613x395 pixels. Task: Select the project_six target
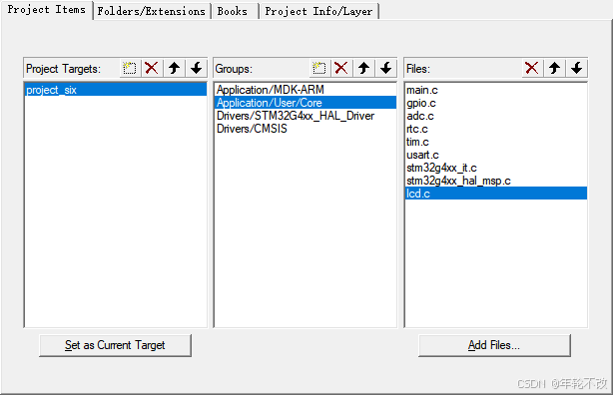[x=116, y=90]
